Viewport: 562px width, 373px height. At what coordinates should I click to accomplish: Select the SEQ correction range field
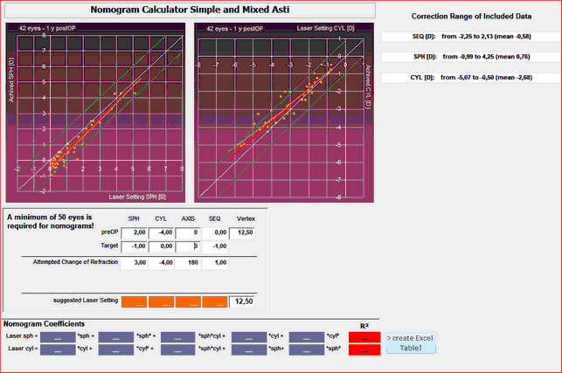[468, 37]
